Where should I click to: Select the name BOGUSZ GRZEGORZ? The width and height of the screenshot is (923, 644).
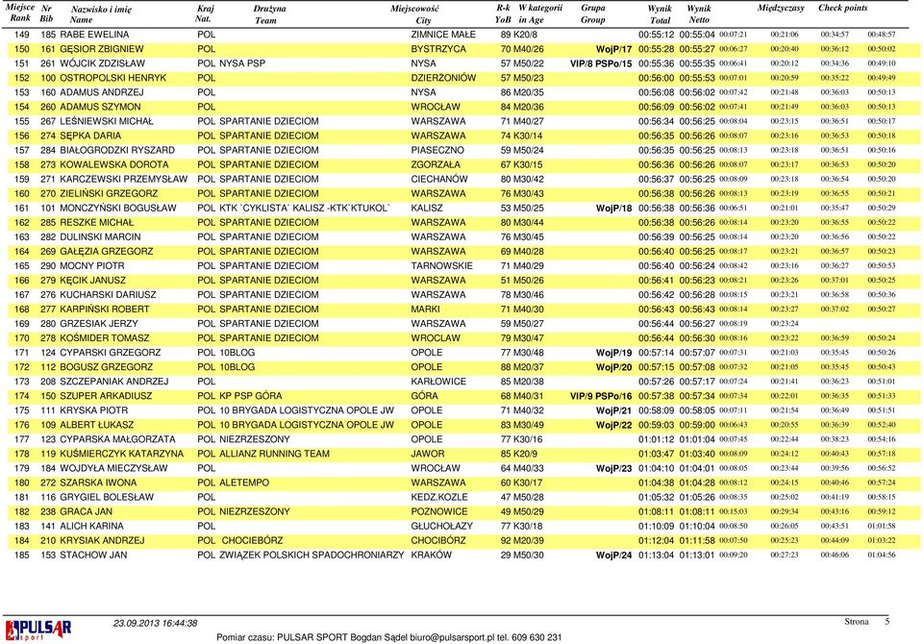106,367
